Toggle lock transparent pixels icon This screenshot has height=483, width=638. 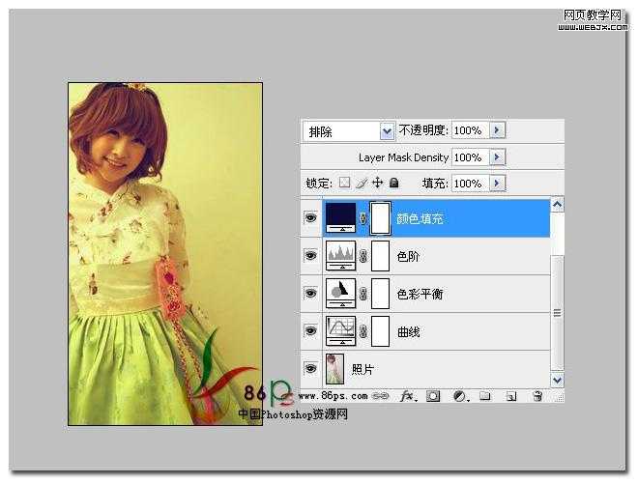(x=345, y=183)
